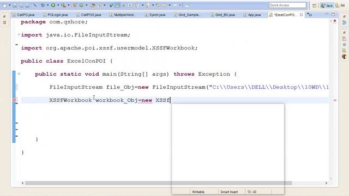Click the Next Annotation icon
The width and height of the screenshot is (349, 196).
point(137,5)
